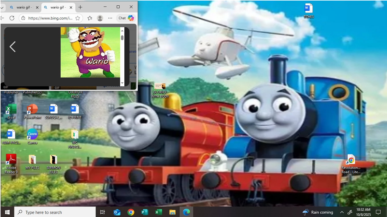Click the CHURCH FILES desktop label
The height and width of the screenshot is (217, 387).
click(x=75, y=94)
